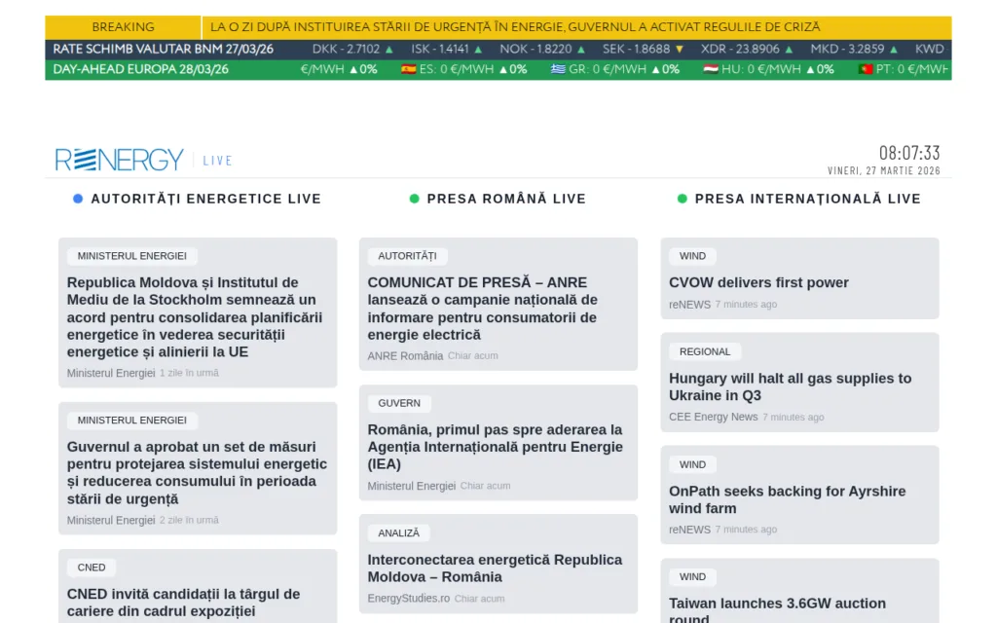This screenshot has height=623, width=997.
Task: Click the Portugal flag in day-ahead ticker
Action: [x=865, y=69]
